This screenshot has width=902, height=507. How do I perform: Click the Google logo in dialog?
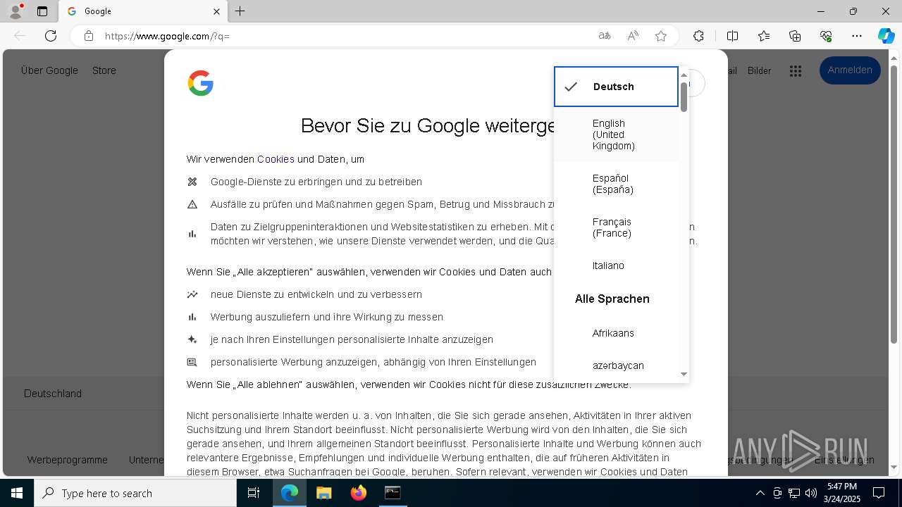pos(201,83)
